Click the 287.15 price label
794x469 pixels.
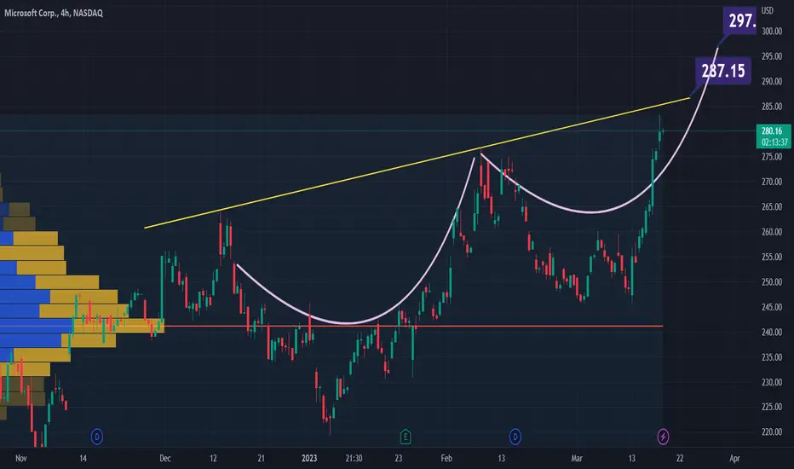723,71
